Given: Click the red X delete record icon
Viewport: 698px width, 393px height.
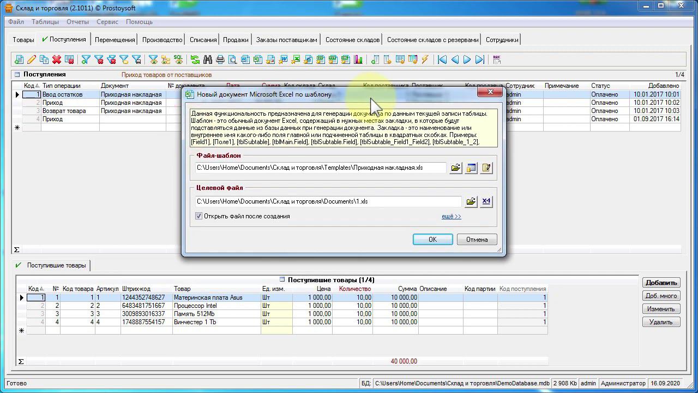Looking at the screenshot, I should coord(57,59).
